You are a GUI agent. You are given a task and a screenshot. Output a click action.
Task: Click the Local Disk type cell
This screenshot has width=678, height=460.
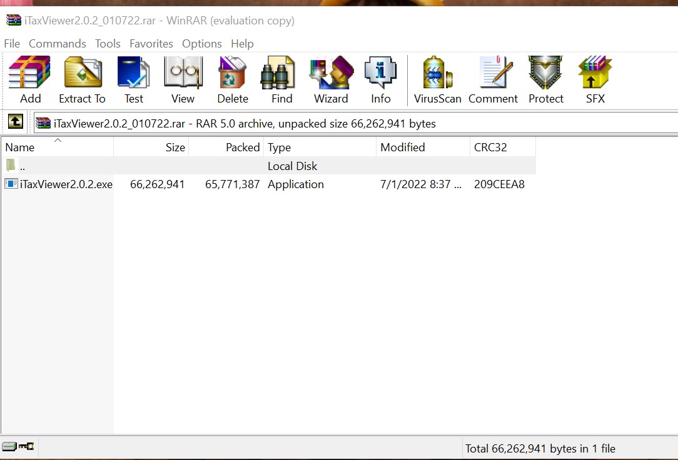[x=292, y=166]
